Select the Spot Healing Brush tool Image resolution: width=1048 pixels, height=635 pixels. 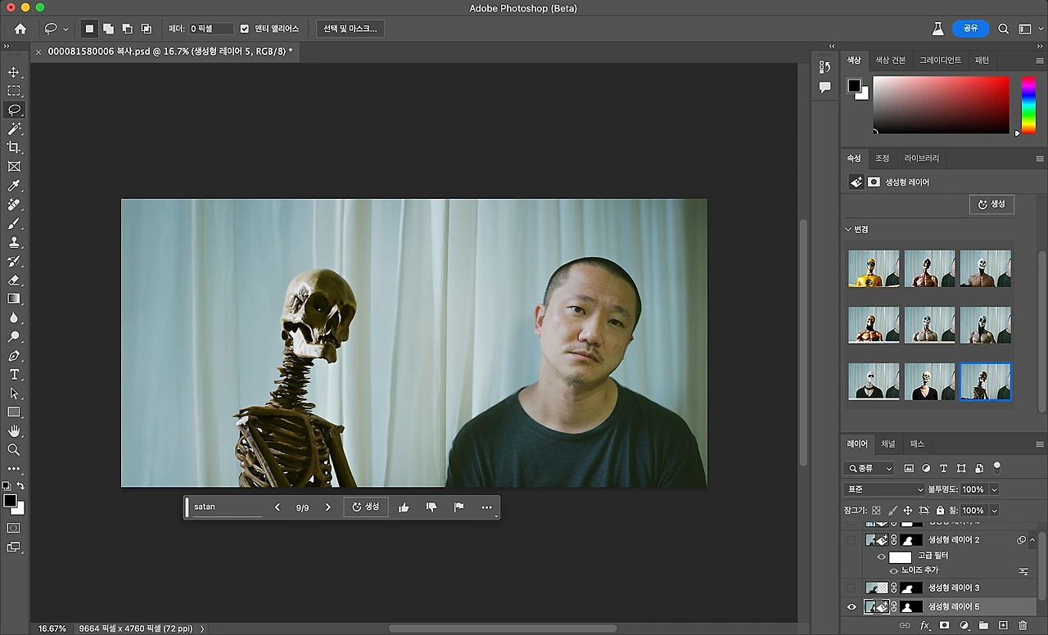(14, 205)
